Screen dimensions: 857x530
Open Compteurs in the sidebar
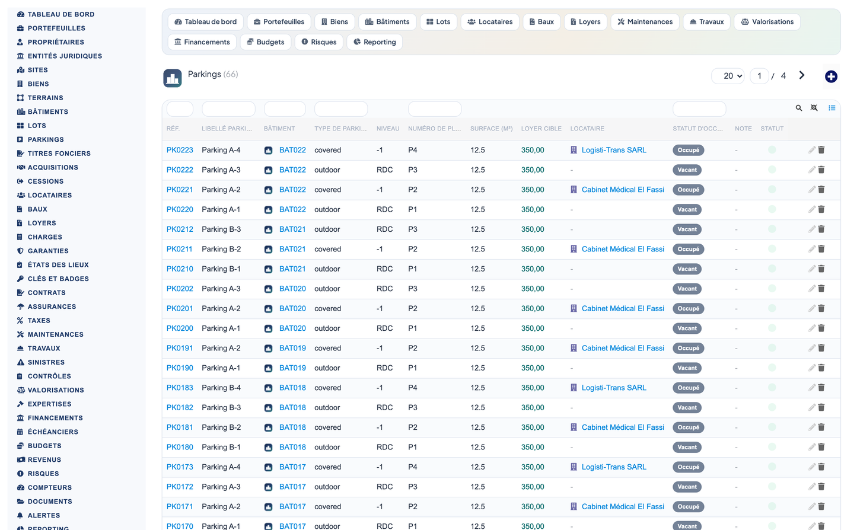tap(50, 488)
